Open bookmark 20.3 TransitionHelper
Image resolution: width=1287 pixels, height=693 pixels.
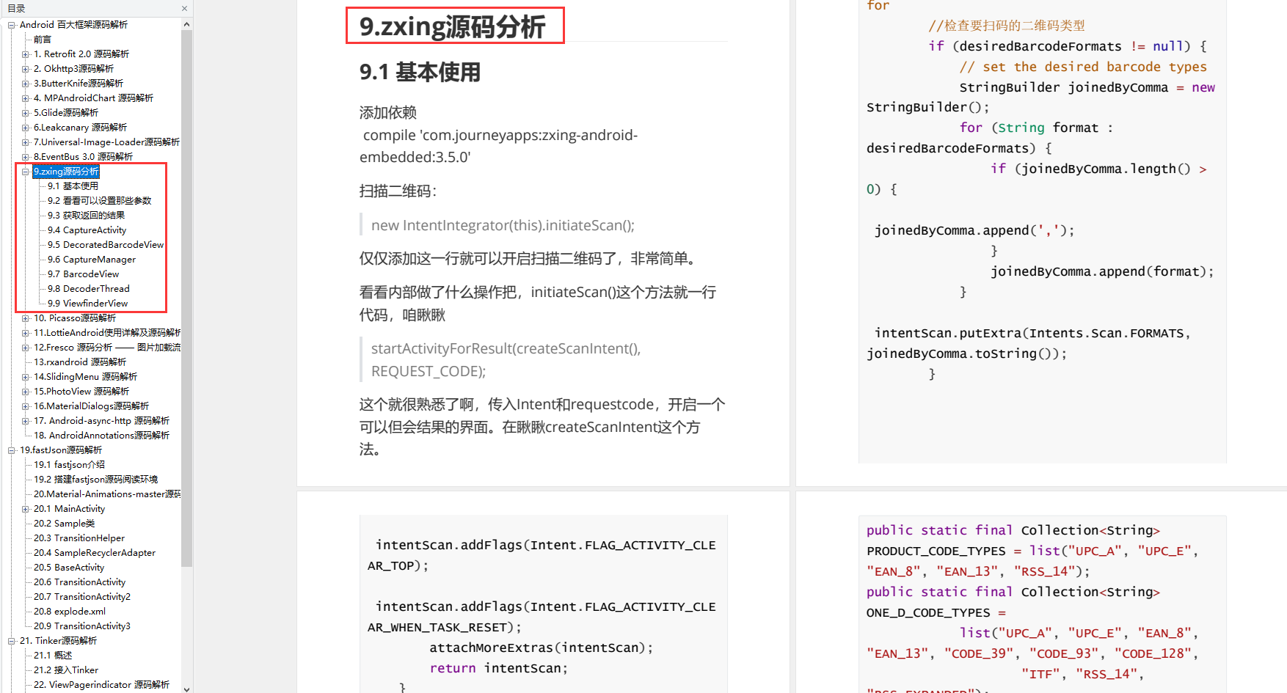coord(79,538)
